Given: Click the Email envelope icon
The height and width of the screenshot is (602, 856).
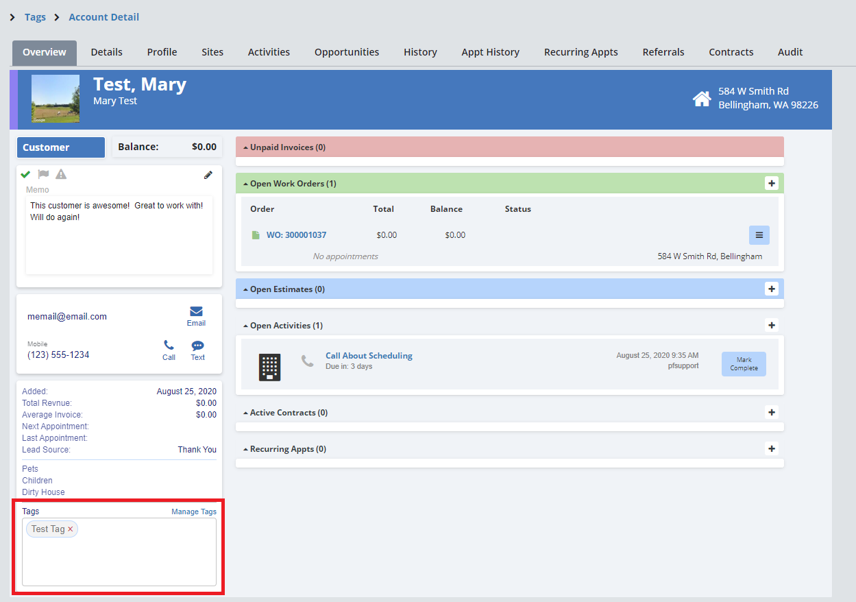Looking at the screenshot, I should [196, 311].
